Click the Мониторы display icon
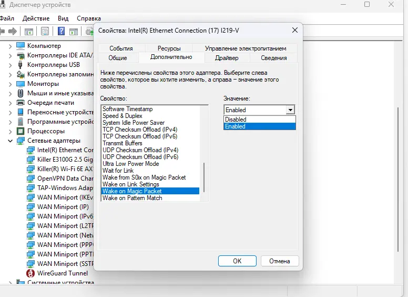The width and height of the screenshot is (408, 297). [21, 84]
